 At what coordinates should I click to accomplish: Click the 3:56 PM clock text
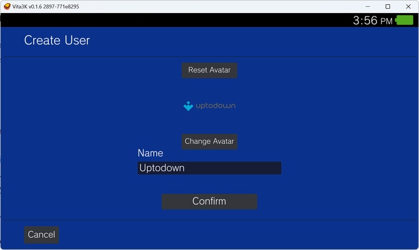[x=373, y=21]
